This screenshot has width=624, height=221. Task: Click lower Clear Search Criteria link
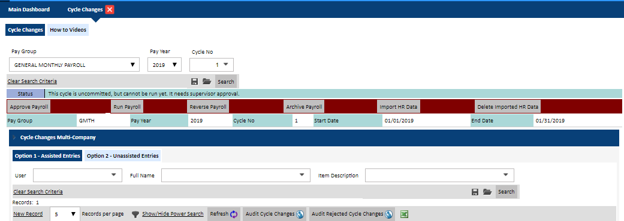pyautogui.click(x=38, y=192)
